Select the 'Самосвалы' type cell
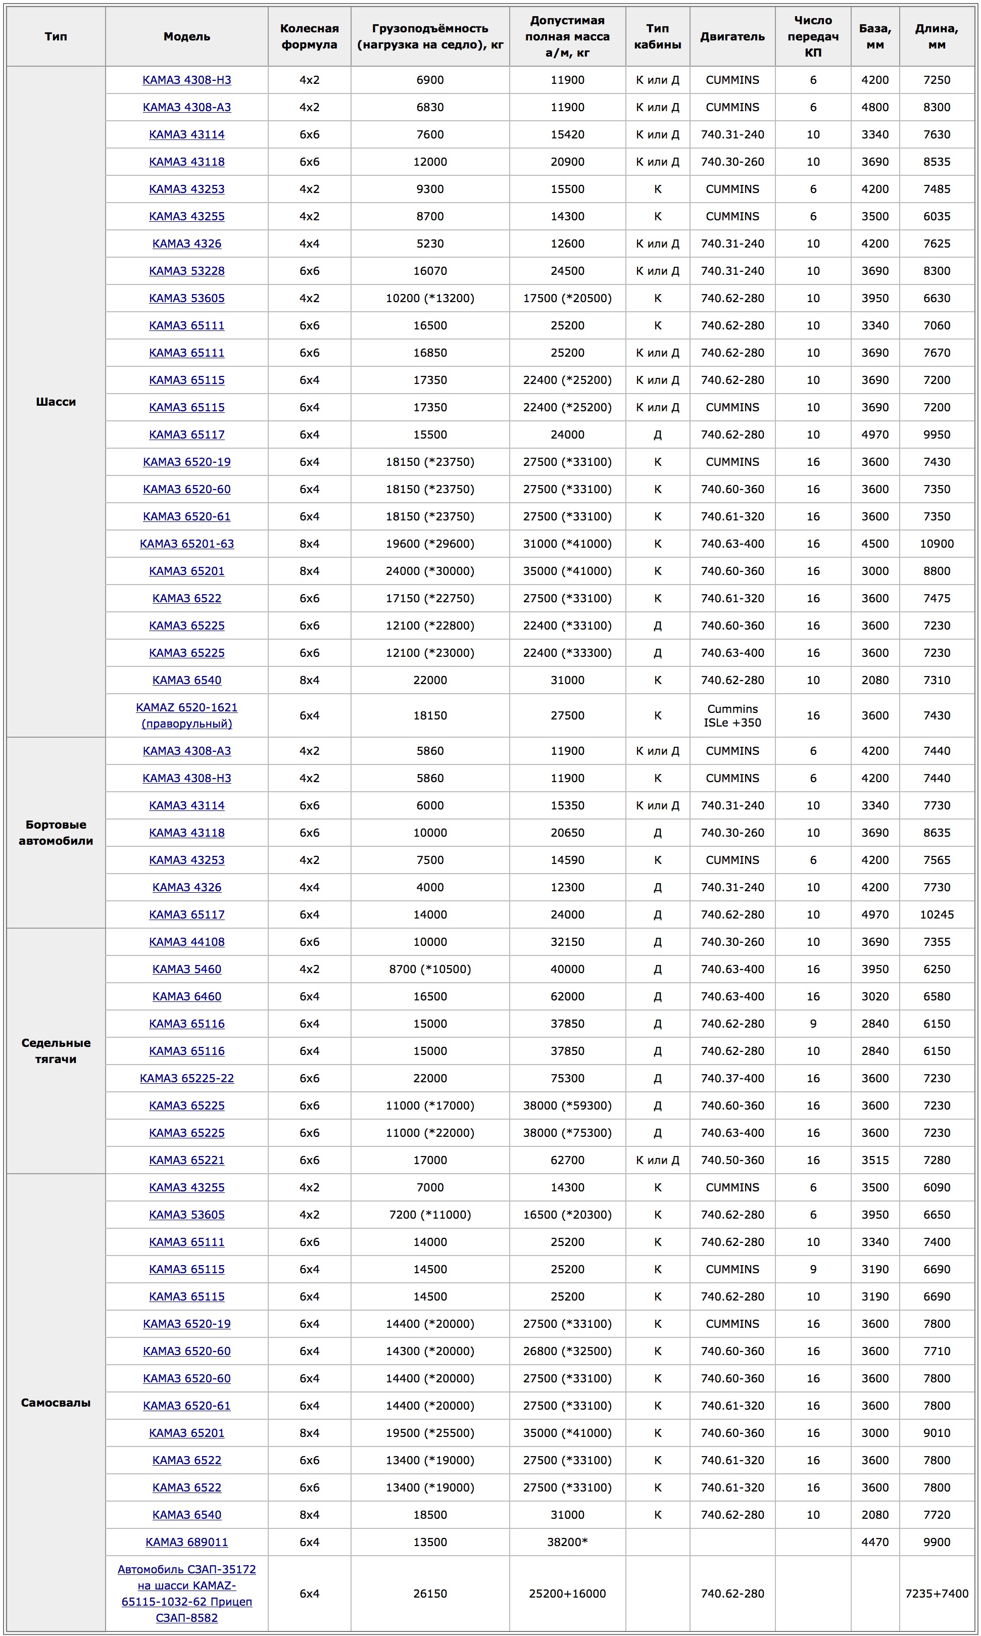 point(56,1403)
